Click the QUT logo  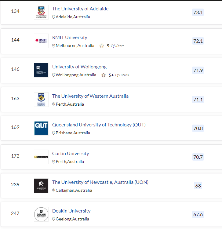coord(41,128)
